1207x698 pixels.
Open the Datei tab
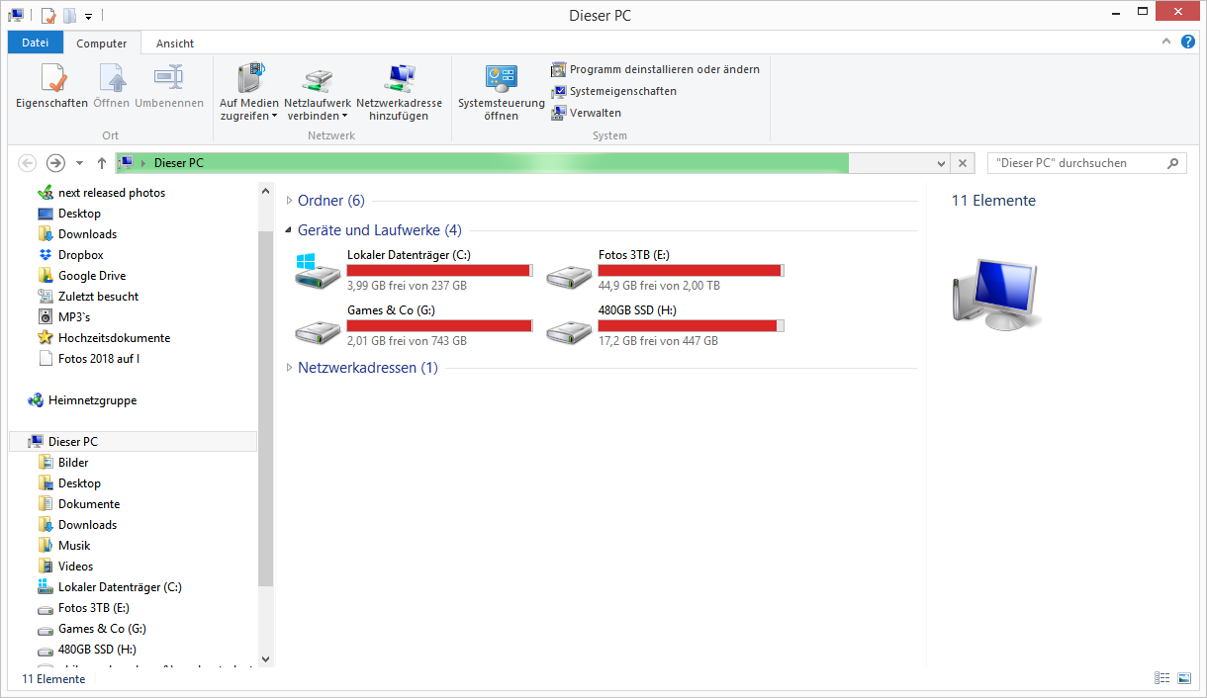tap(36, 43)
